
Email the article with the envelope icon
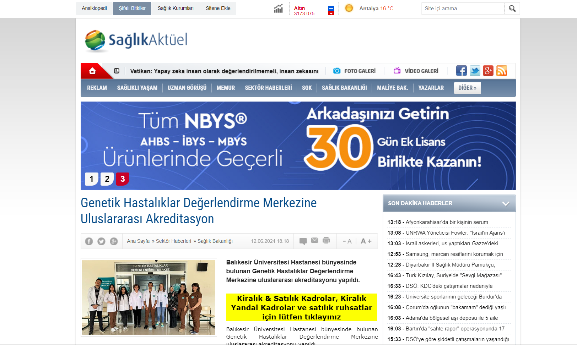point(315,241)
